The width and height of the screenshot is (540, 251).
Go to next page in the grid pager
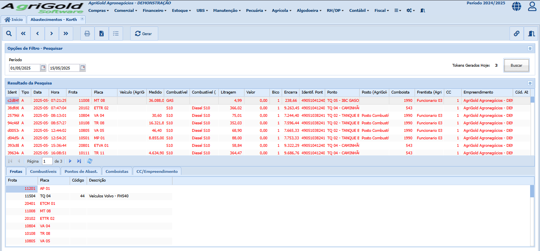tap(70, 161)
